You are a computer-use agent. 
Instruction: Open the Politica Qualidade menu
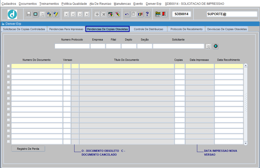74,4
